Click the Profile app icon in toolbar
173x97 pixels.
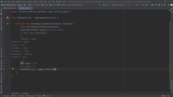click(143, 5)
